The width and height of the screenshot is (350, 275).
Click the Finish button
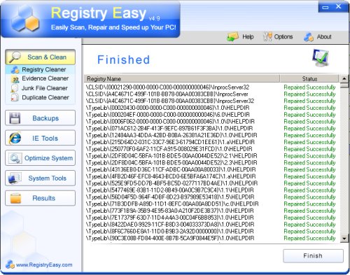tap(313, 256)
